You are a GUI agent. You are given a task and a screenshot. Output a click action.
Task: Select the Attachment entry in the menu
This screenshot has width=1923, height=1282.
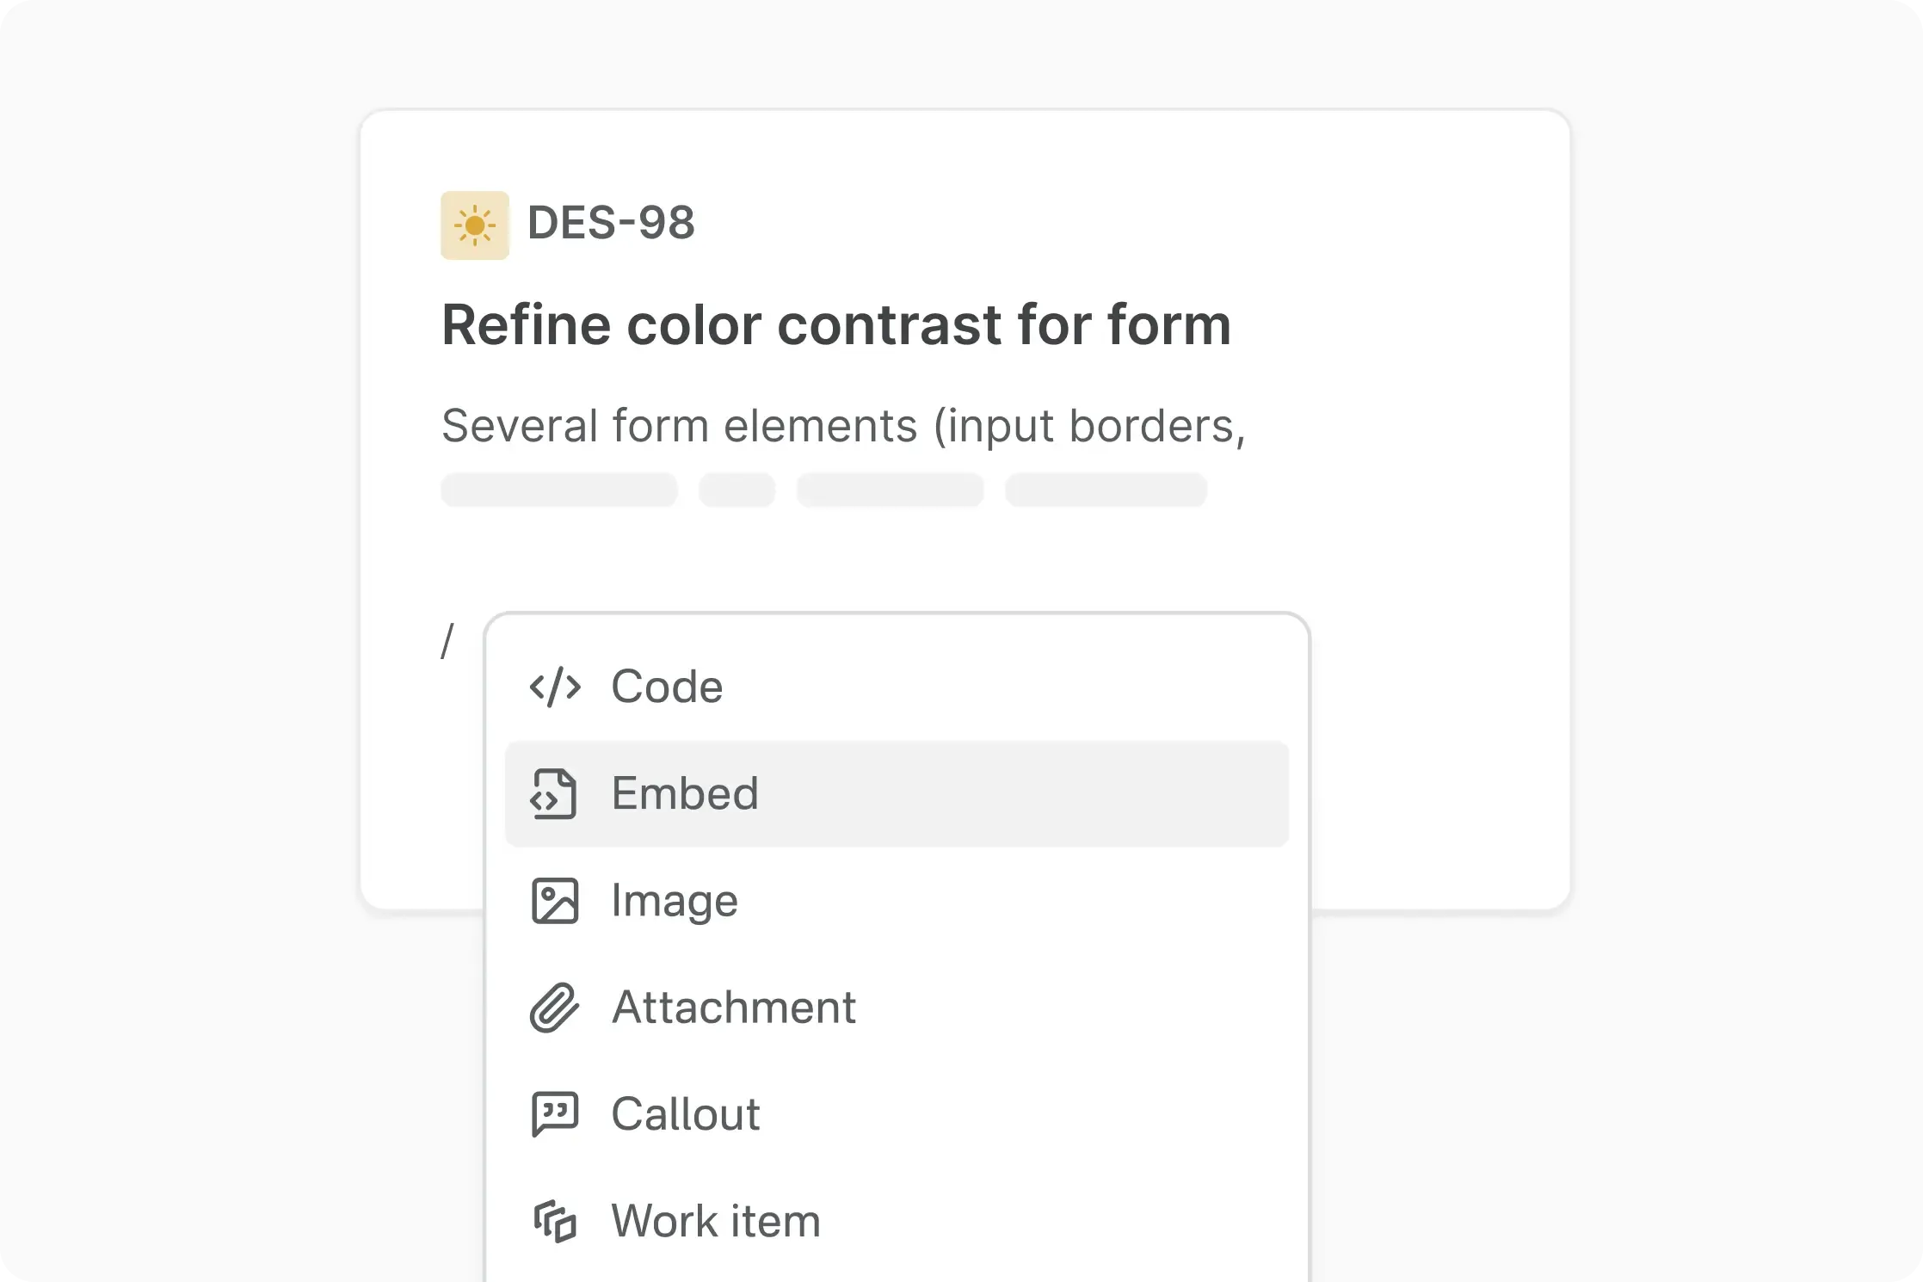click(733, 1008)
